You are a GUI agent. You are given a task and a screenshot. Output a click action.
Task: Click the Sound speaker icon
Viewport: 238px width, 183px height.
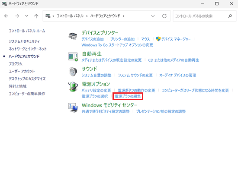point(73,72)
